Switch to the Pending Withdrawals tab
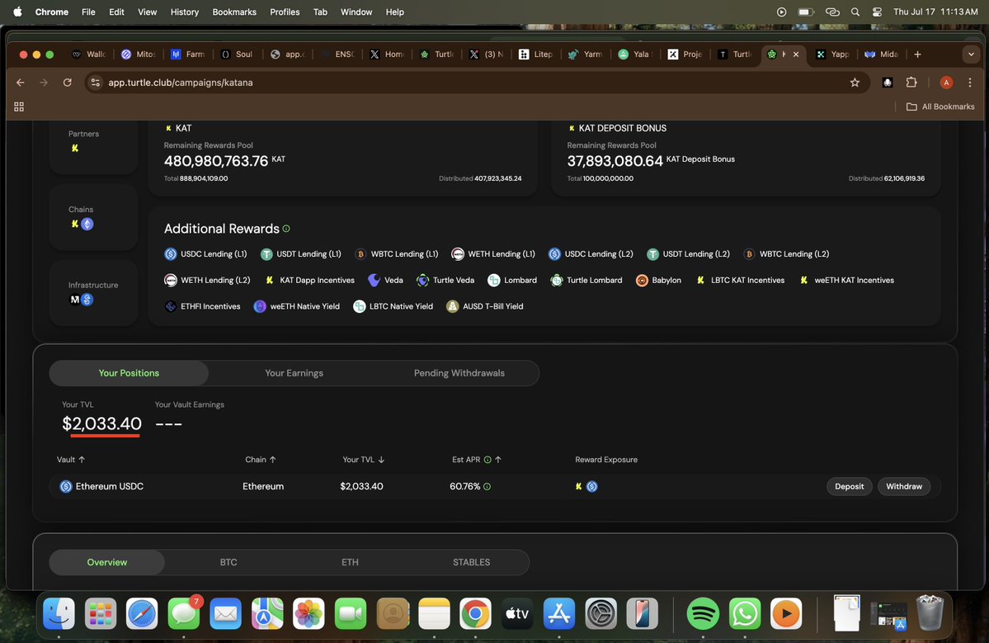Screen dimensions: 989x643 point(459,373)
